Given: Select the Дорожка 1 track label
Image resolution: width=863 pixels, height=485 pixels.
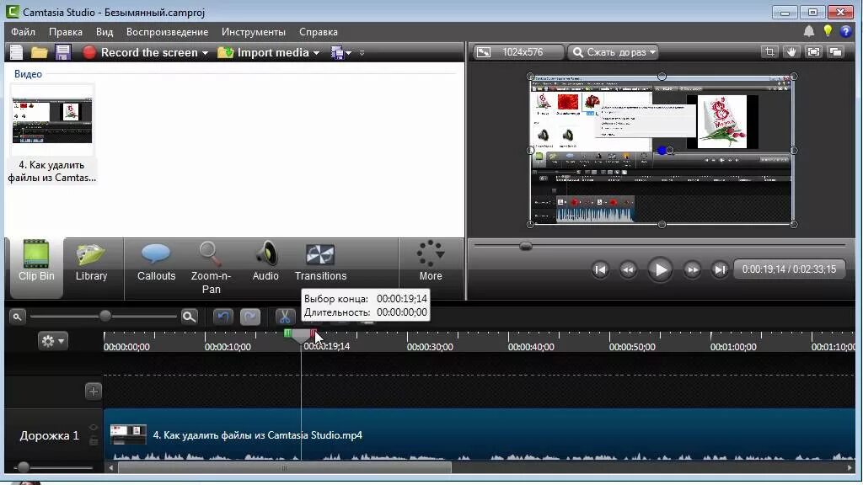Looking at the screenshot, I should click(x=50, y=435).
